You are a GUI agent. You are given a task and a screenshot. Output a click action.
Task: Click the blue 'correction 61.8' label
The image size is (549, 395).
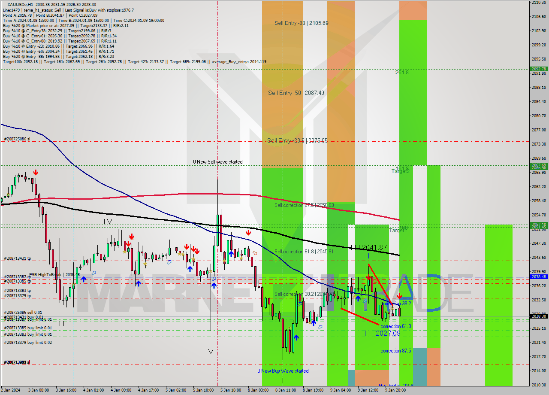pos(396,326)
